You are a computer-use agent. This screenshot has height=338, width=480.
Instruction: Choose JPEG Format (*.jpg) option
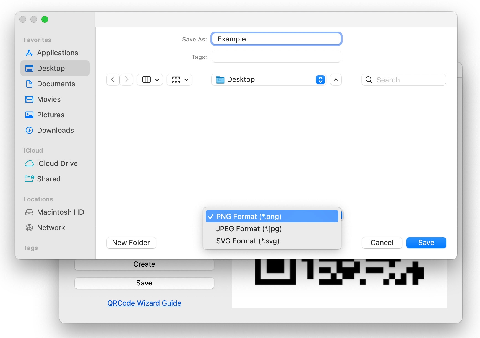click(x=272, y=229)
